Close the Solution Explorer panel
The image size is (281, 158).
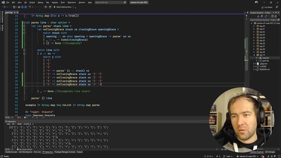click(x=278, y=13)
